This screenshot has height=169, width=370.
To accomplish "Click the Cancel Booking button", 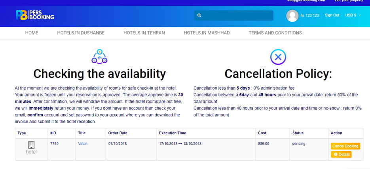I will coord(345,146).
